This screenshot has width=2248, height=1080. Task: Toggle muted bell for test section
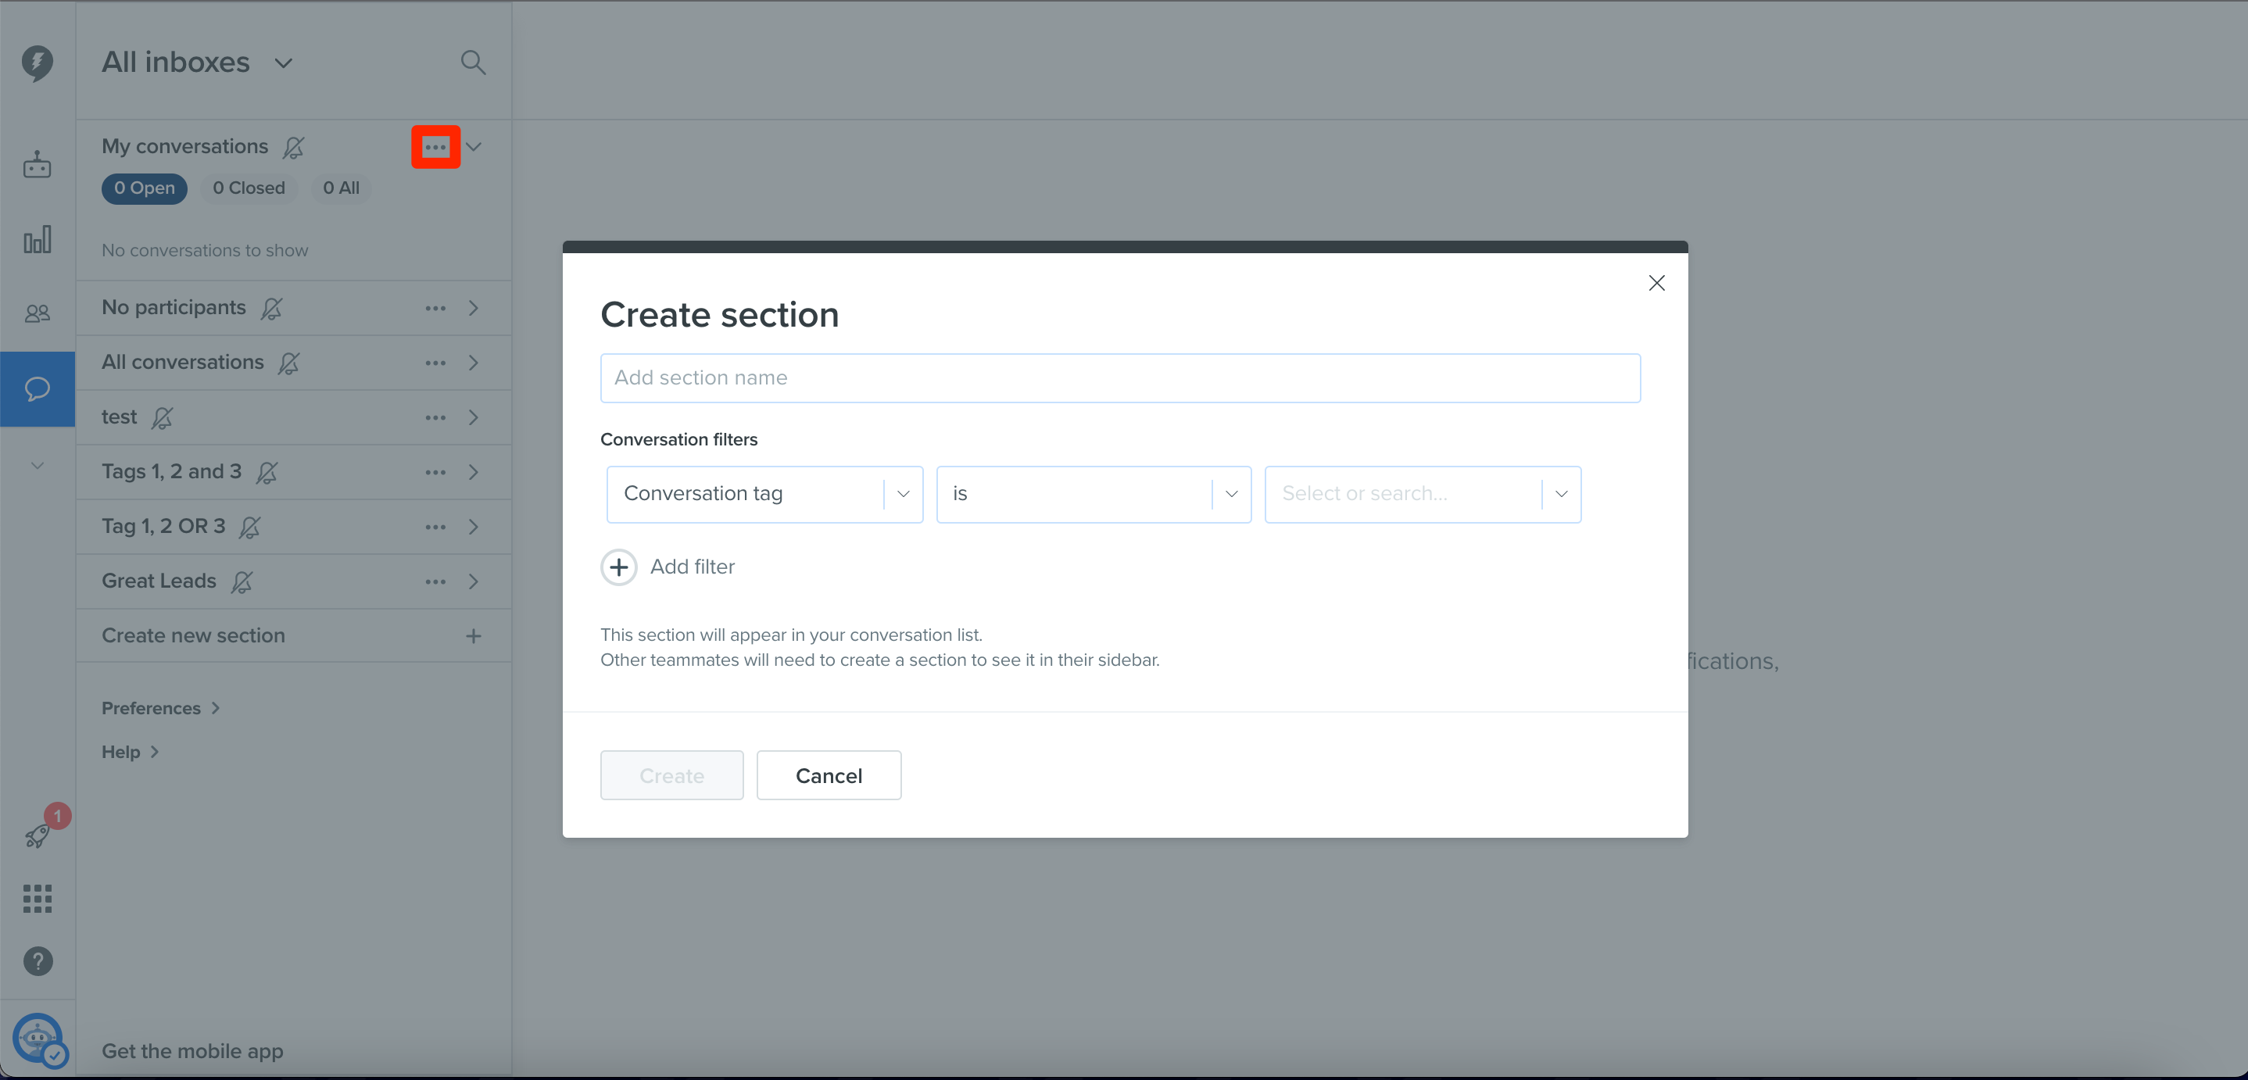click(163, 418)
